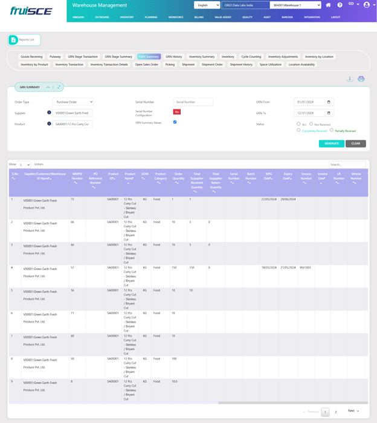Screen dimensions: 377x423
Task: Click the Home icon in top bar
Action: (x=328, y=5)
